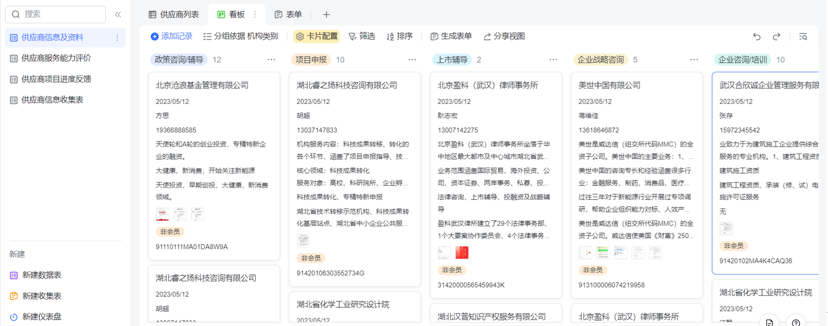Open the 筛选 filter panel
The image size is (828, 326).
[361, 36]
